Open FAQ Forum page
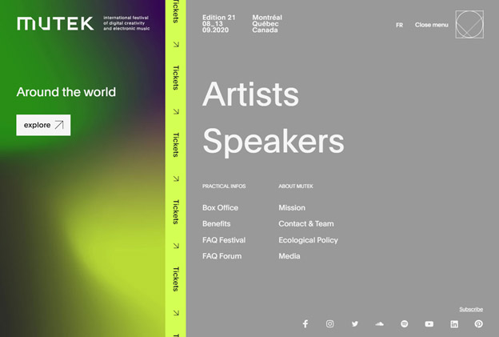 [222, 256]
